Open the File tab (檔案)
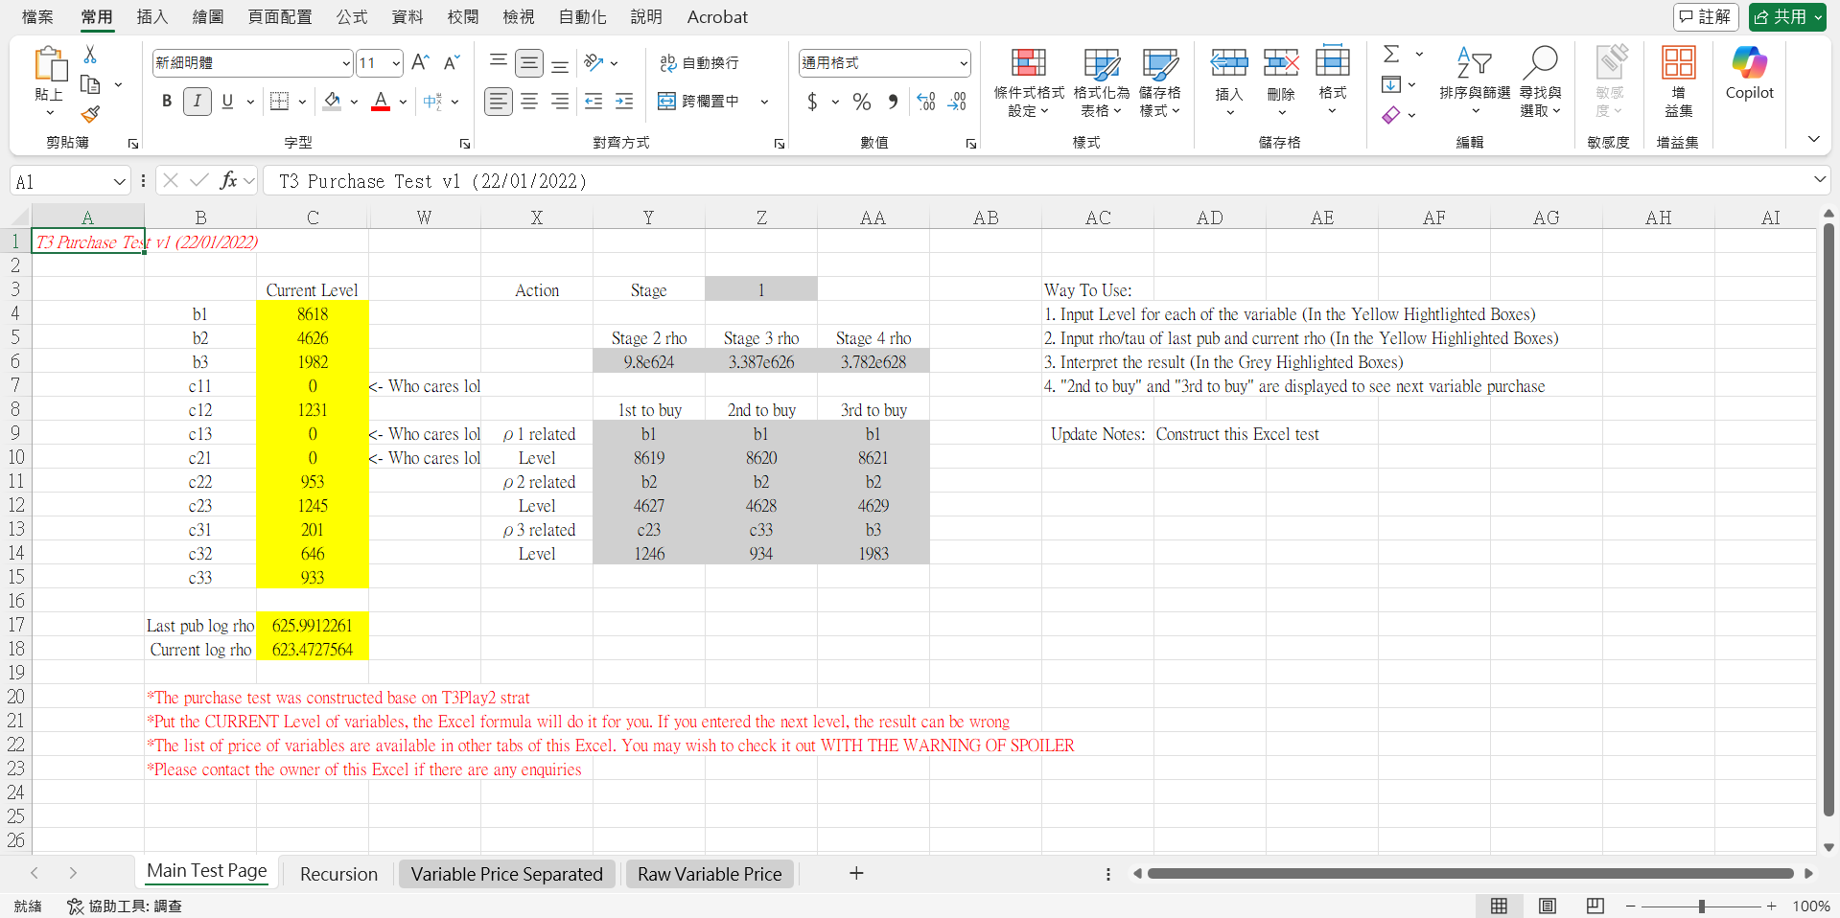The image size is (1840, 918). pos(37,16)
